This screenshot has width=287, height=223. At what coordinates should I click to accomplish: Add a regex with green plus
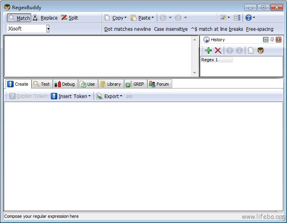(209, 50)
